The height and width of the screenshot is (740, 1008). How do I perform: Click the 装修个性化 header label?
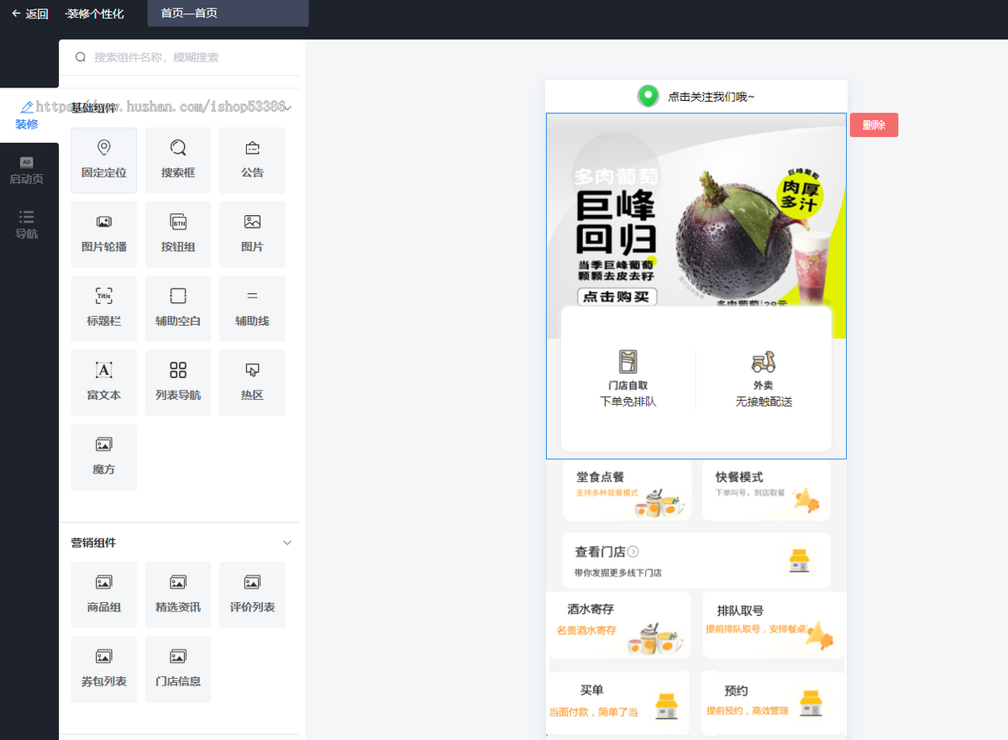point(96,13)
